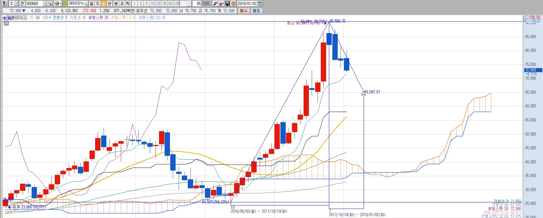This screenshot has height=218, width=543.
Task: Open the chart settings gear icon
Action: coord(233,3)
